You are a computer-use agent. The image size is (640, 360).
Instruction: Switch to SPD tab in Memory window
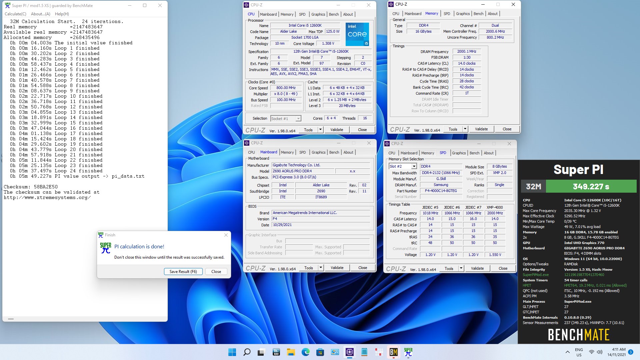tap(447, 14)
